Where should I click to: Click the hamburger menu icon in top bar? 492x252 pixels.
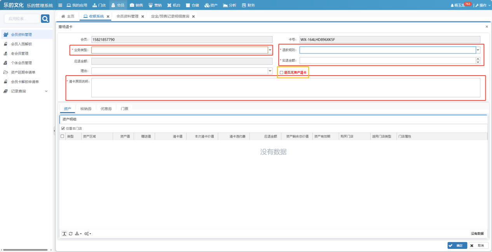60,5
